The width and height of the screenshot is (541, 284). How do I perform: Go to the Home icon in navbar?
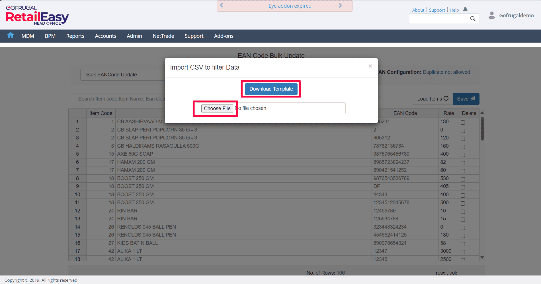[11, 35]
